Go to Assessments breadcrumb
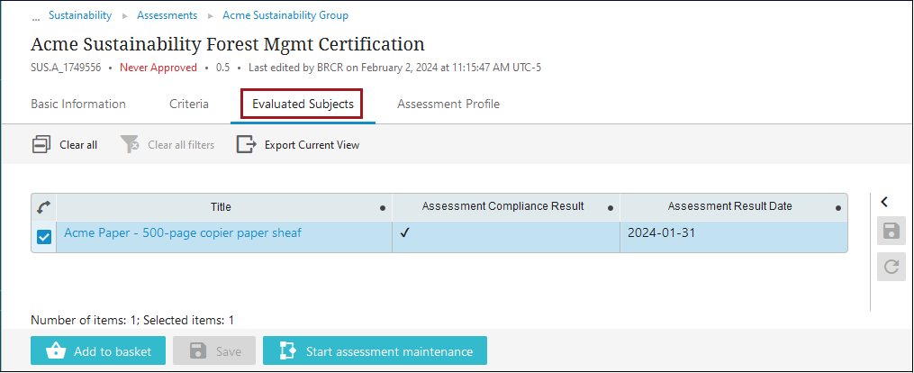Screen dimensions: 914x373 pyautogui.click(x=167, y=15)
